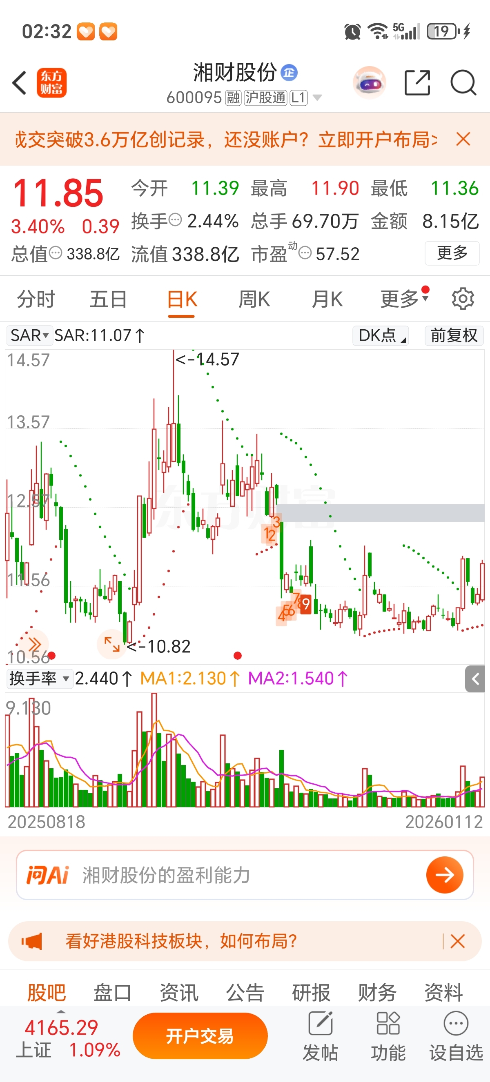The height and width of the screenshot is (1082, 490).
Task: Close the top account promo banner
Action: click(x=463, y=139)
